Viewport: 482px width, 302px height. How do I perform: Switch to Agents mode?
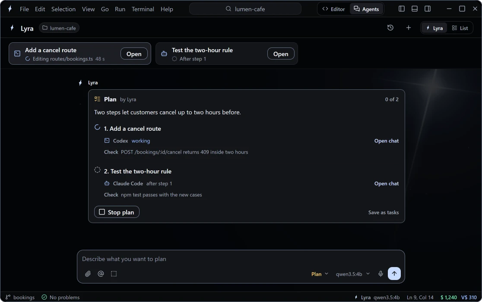click(366, 9)
